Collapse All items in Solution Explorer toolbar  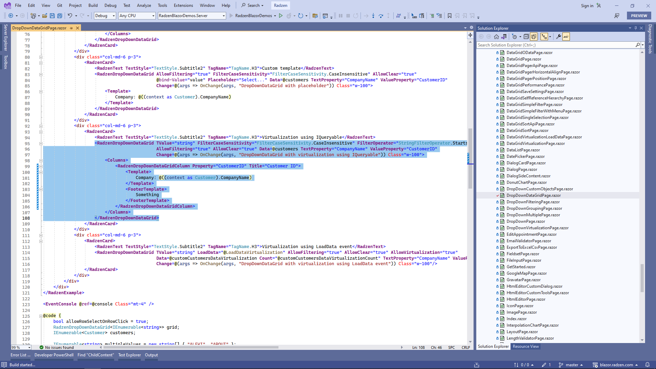(527, 37)
